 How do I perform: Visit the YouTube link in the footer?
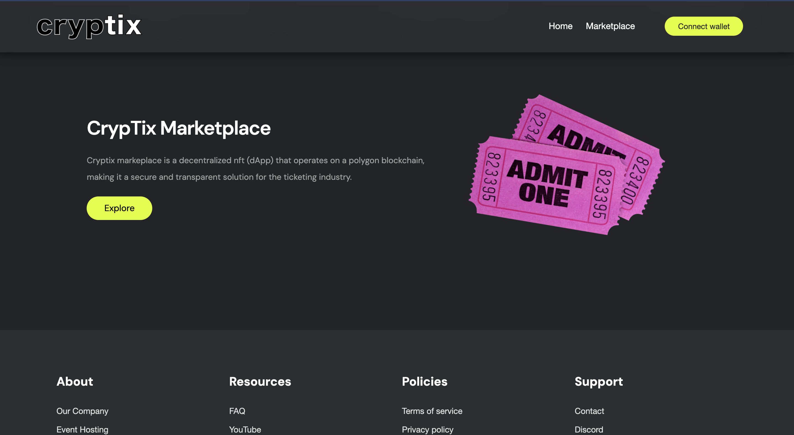[245, 429]
